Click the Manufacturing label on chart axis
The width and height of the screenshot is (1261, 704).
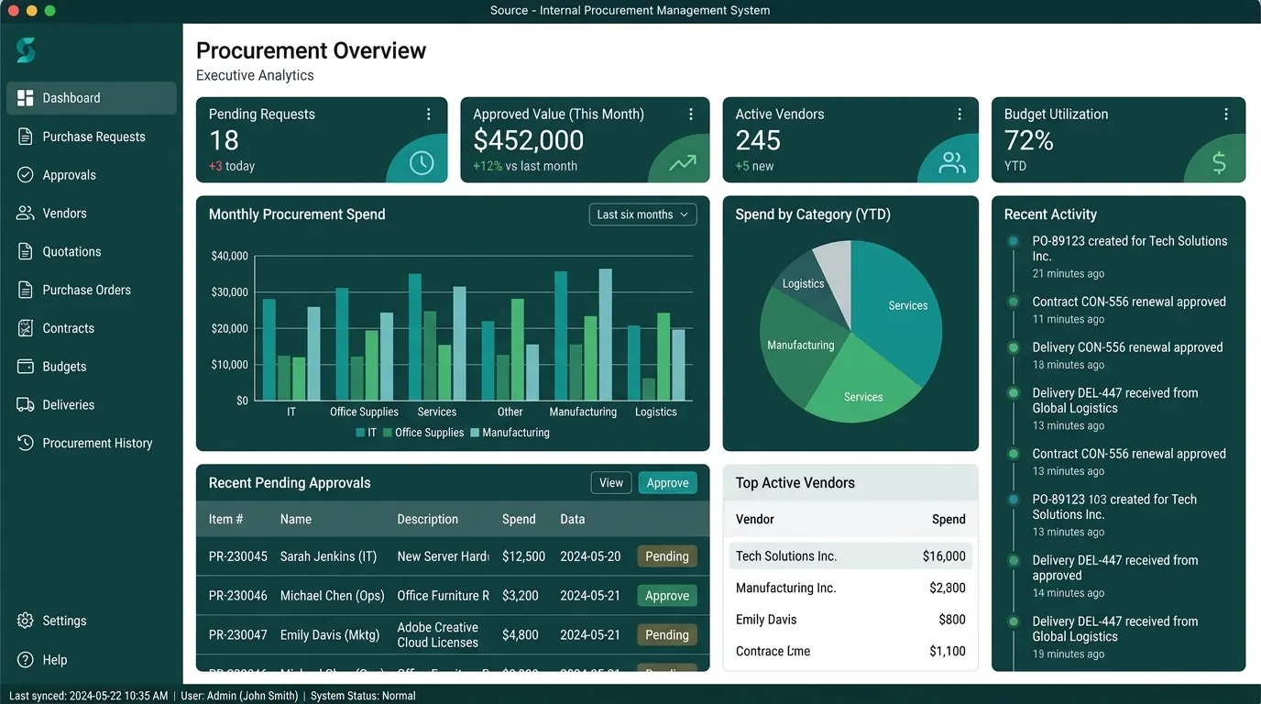click(x=583, y=412)
